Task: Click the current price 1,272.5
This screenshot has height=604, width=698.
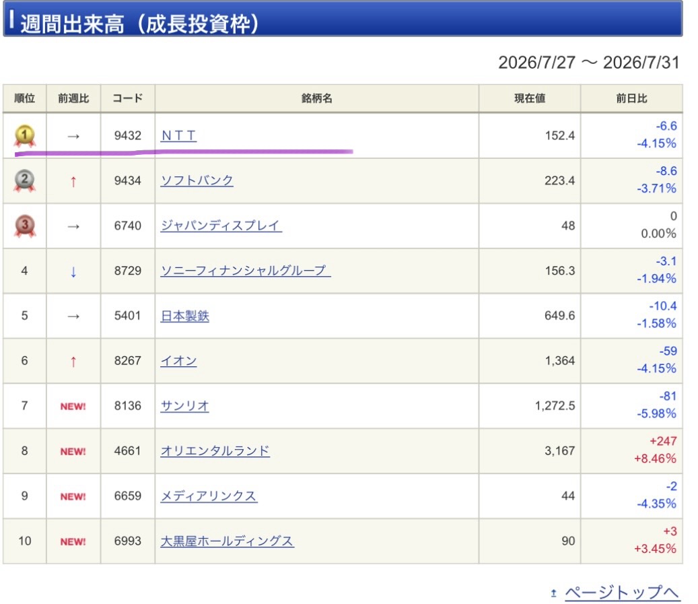Action: (555, 405)
